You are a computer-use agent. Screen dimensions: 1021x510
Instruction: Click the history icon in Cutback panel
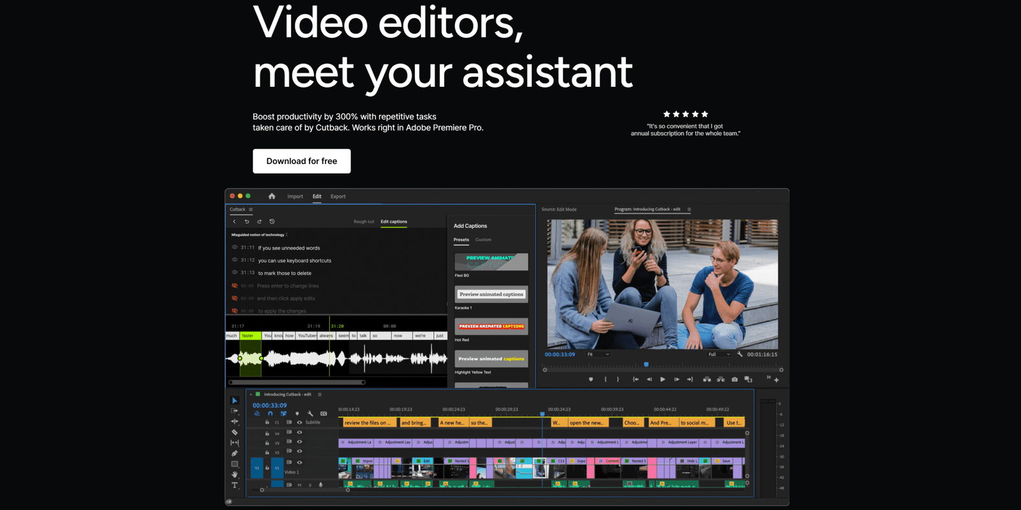coord(272,221)
